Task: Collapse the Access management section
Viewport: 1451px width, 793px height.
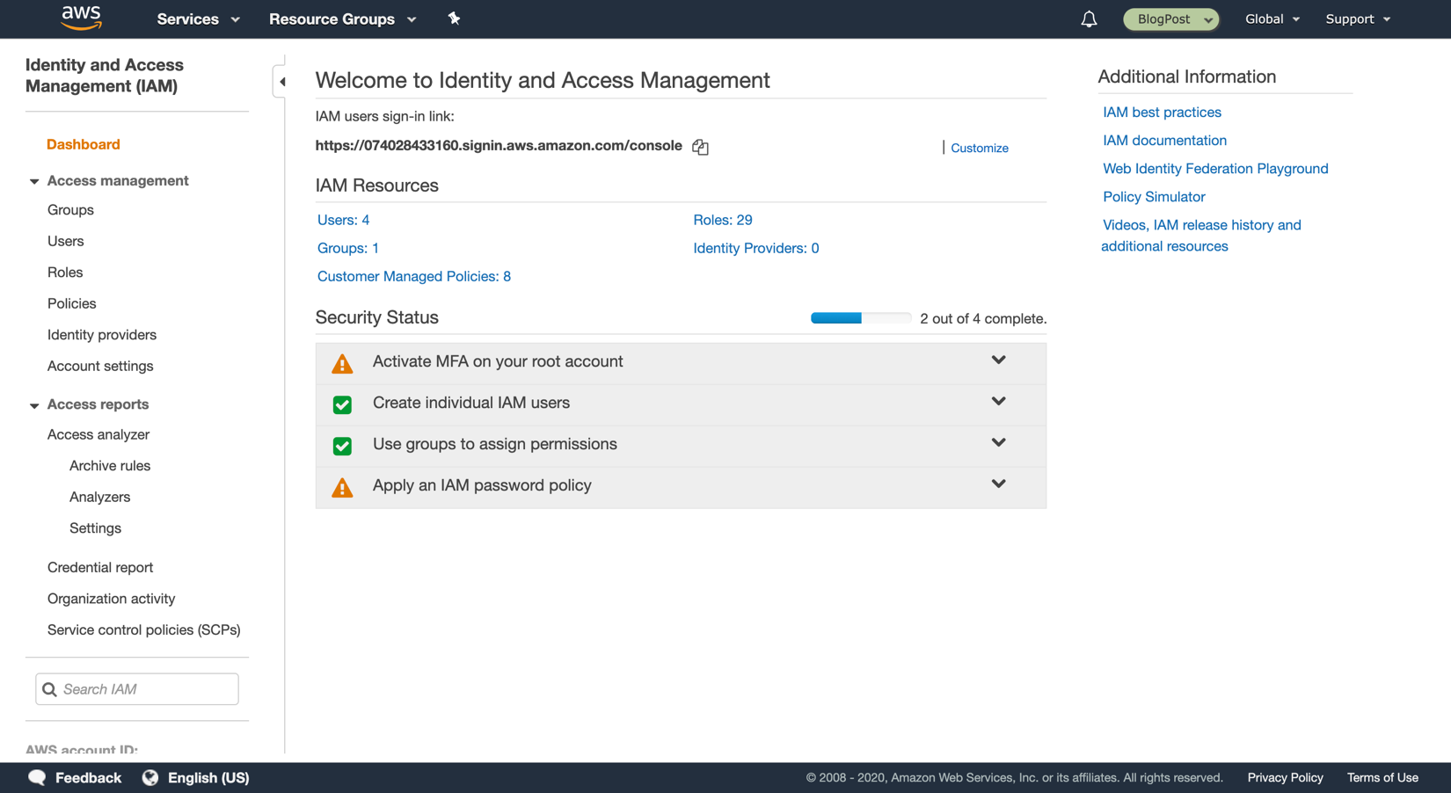Action: pos(34,181)
